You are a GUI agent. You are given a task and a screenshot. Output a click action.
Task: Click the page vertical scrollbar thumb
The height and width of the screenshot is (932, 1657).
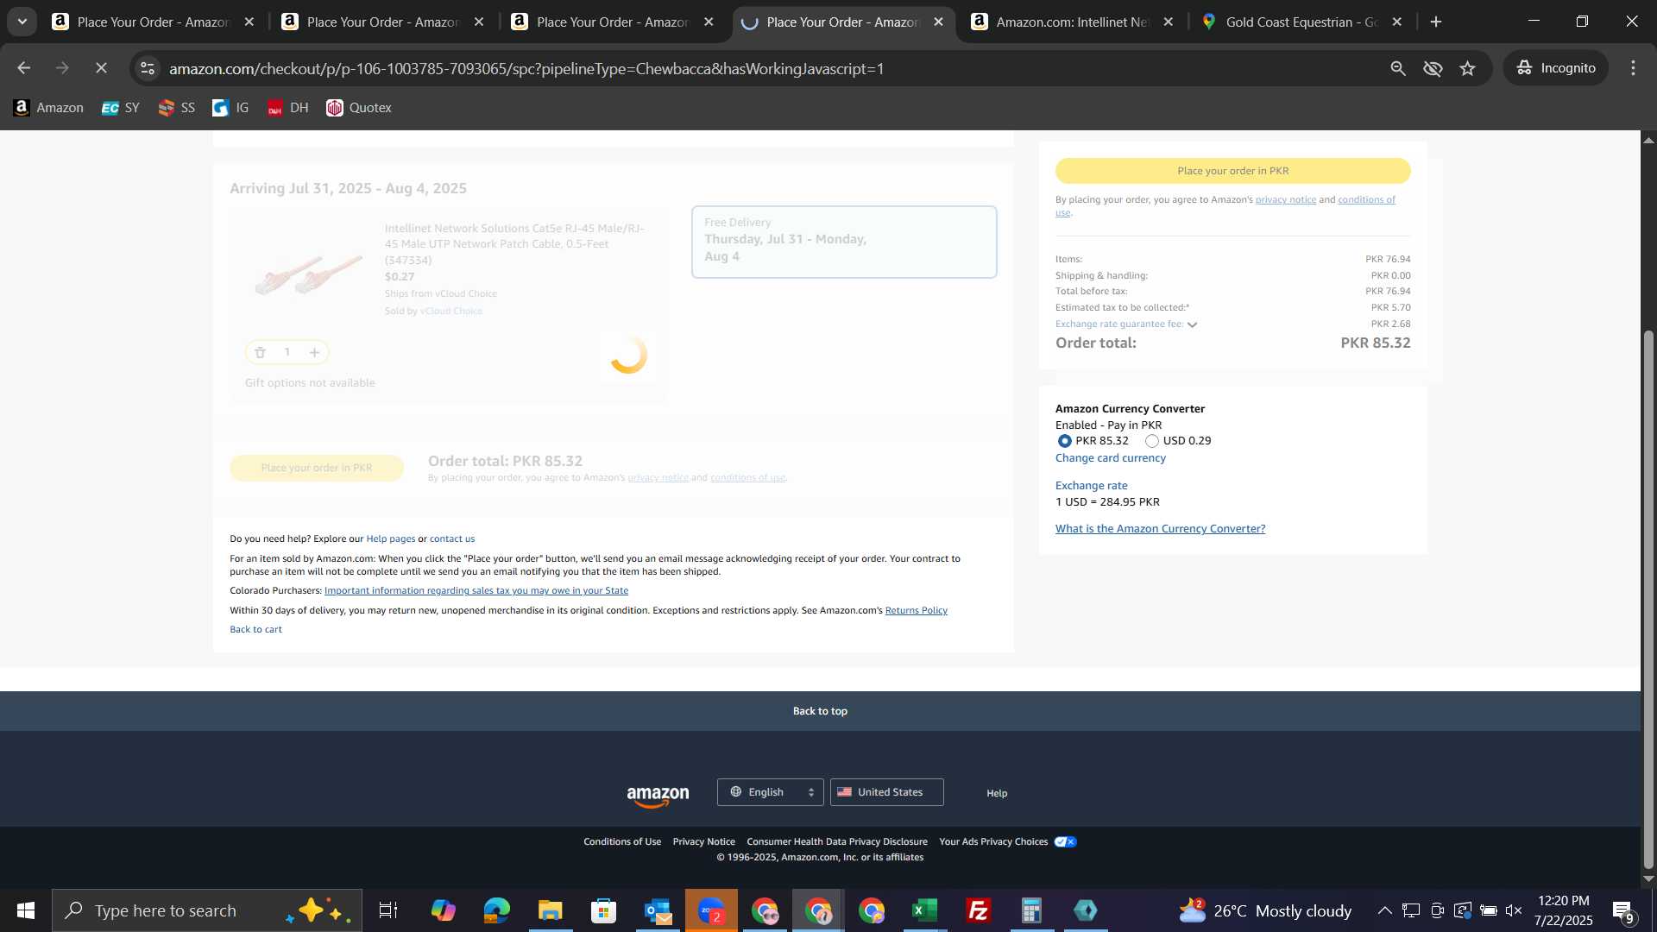[x=1648, y=600]
